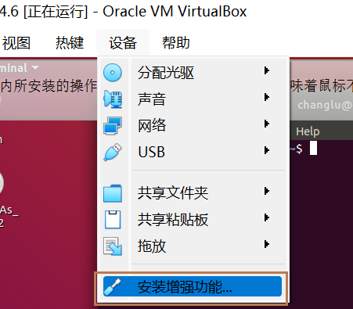Click the network monitors icon
The image size is (353, 309).
113,126
